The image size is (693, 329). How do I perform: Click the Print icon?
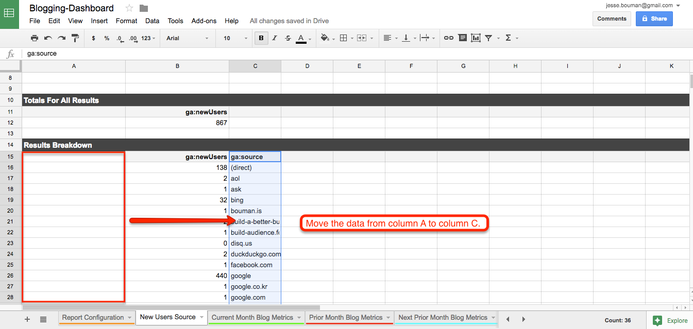tap(35, 38)
